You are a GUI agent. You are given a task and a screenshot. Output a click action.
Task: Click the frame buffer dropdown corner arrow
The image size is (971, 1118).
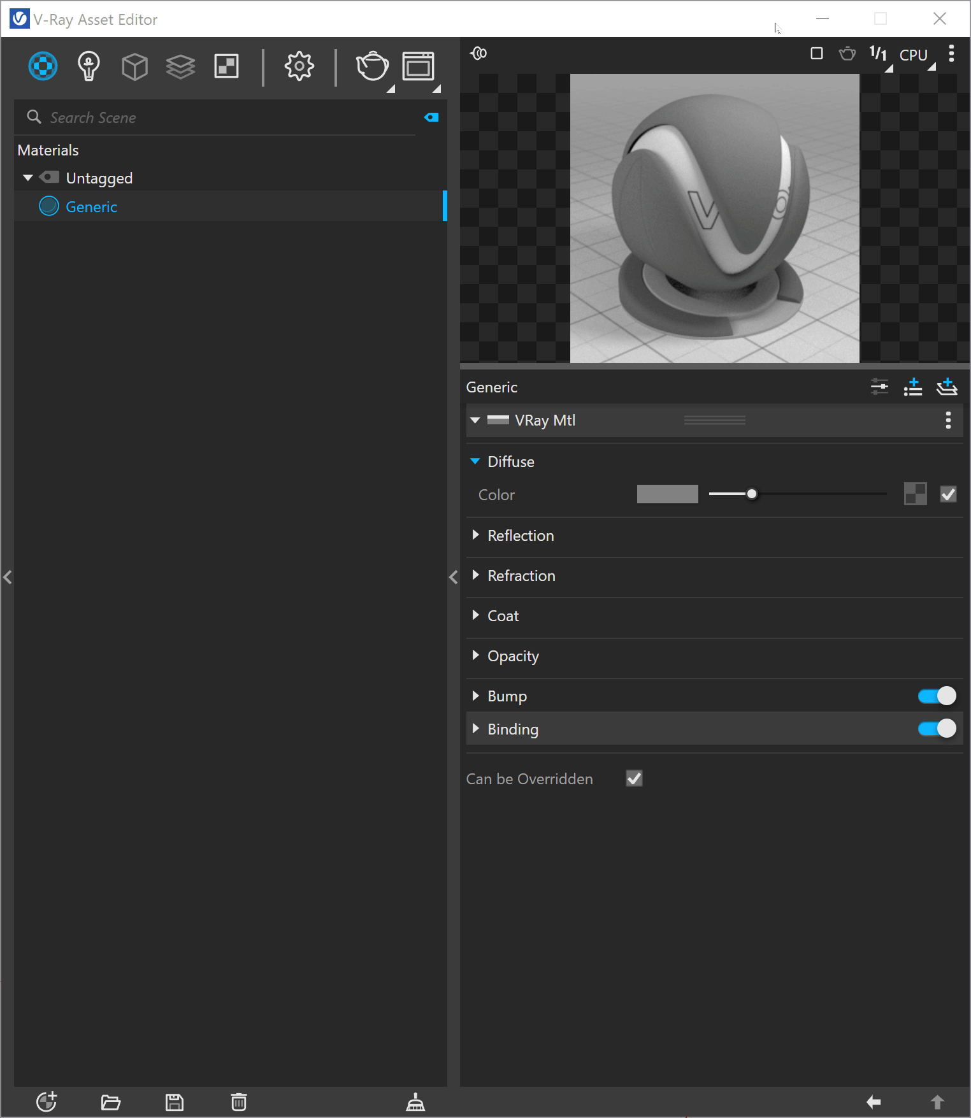click(436, 89)
